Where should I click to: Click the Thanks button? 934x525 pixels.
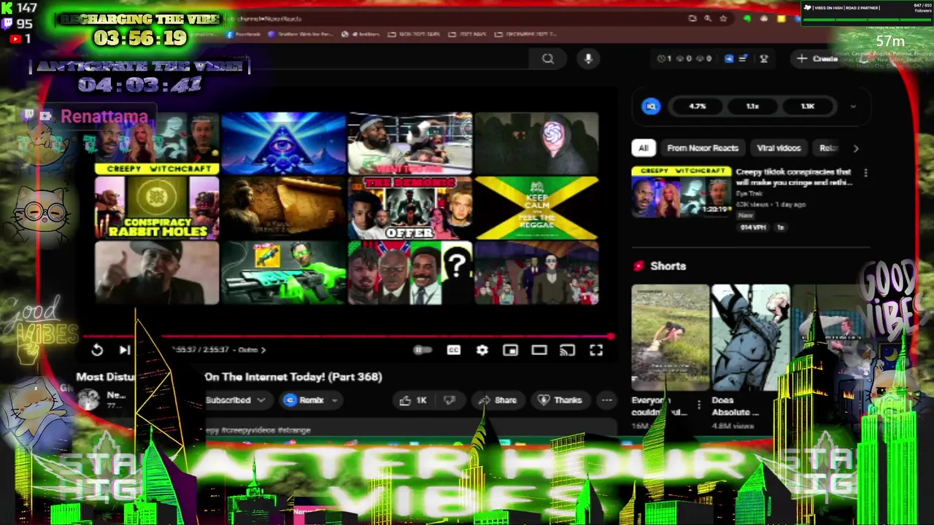pos(560,400)
